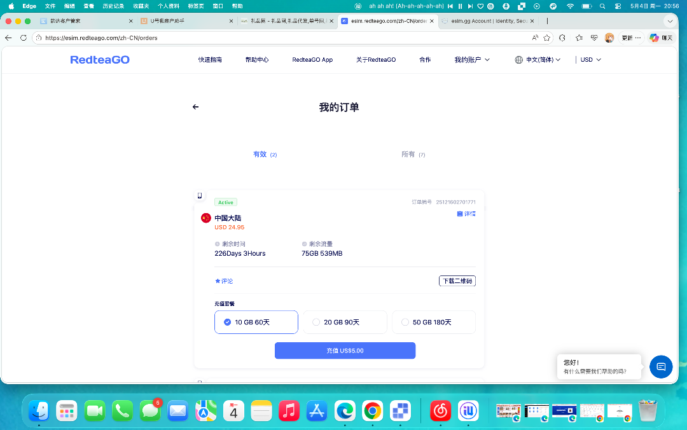Image resolution: width=687 pixels, height=430 pixels.
Task: Open Launchpad from the Dock
Action: 67,411
